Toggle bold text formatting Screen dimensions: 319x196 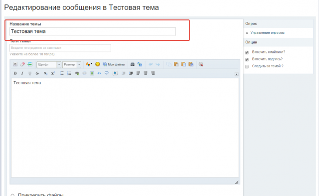click(15, 73)
